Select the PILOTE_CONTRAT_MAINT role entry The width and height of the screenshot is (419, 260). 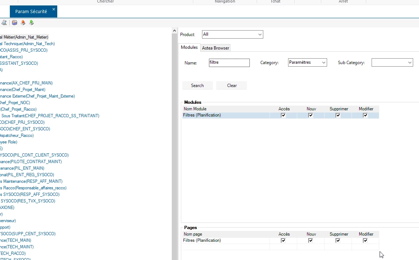point(31,162)
